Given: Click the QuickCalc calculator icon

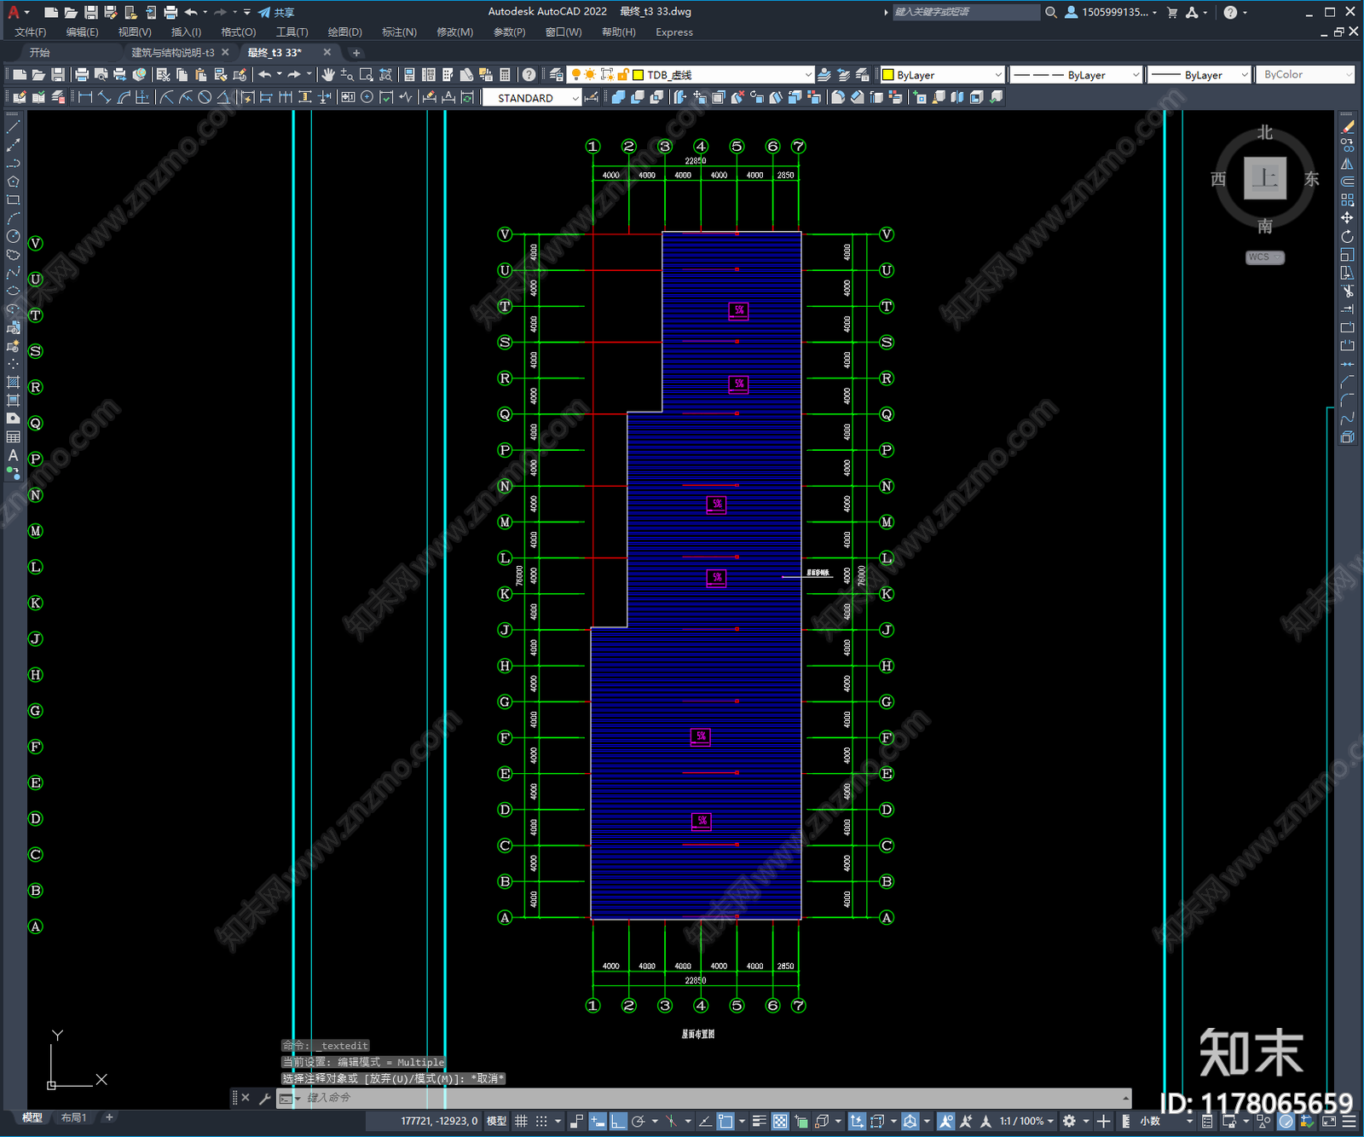Looking at the screenshot, I should click(x=505, y=75).
